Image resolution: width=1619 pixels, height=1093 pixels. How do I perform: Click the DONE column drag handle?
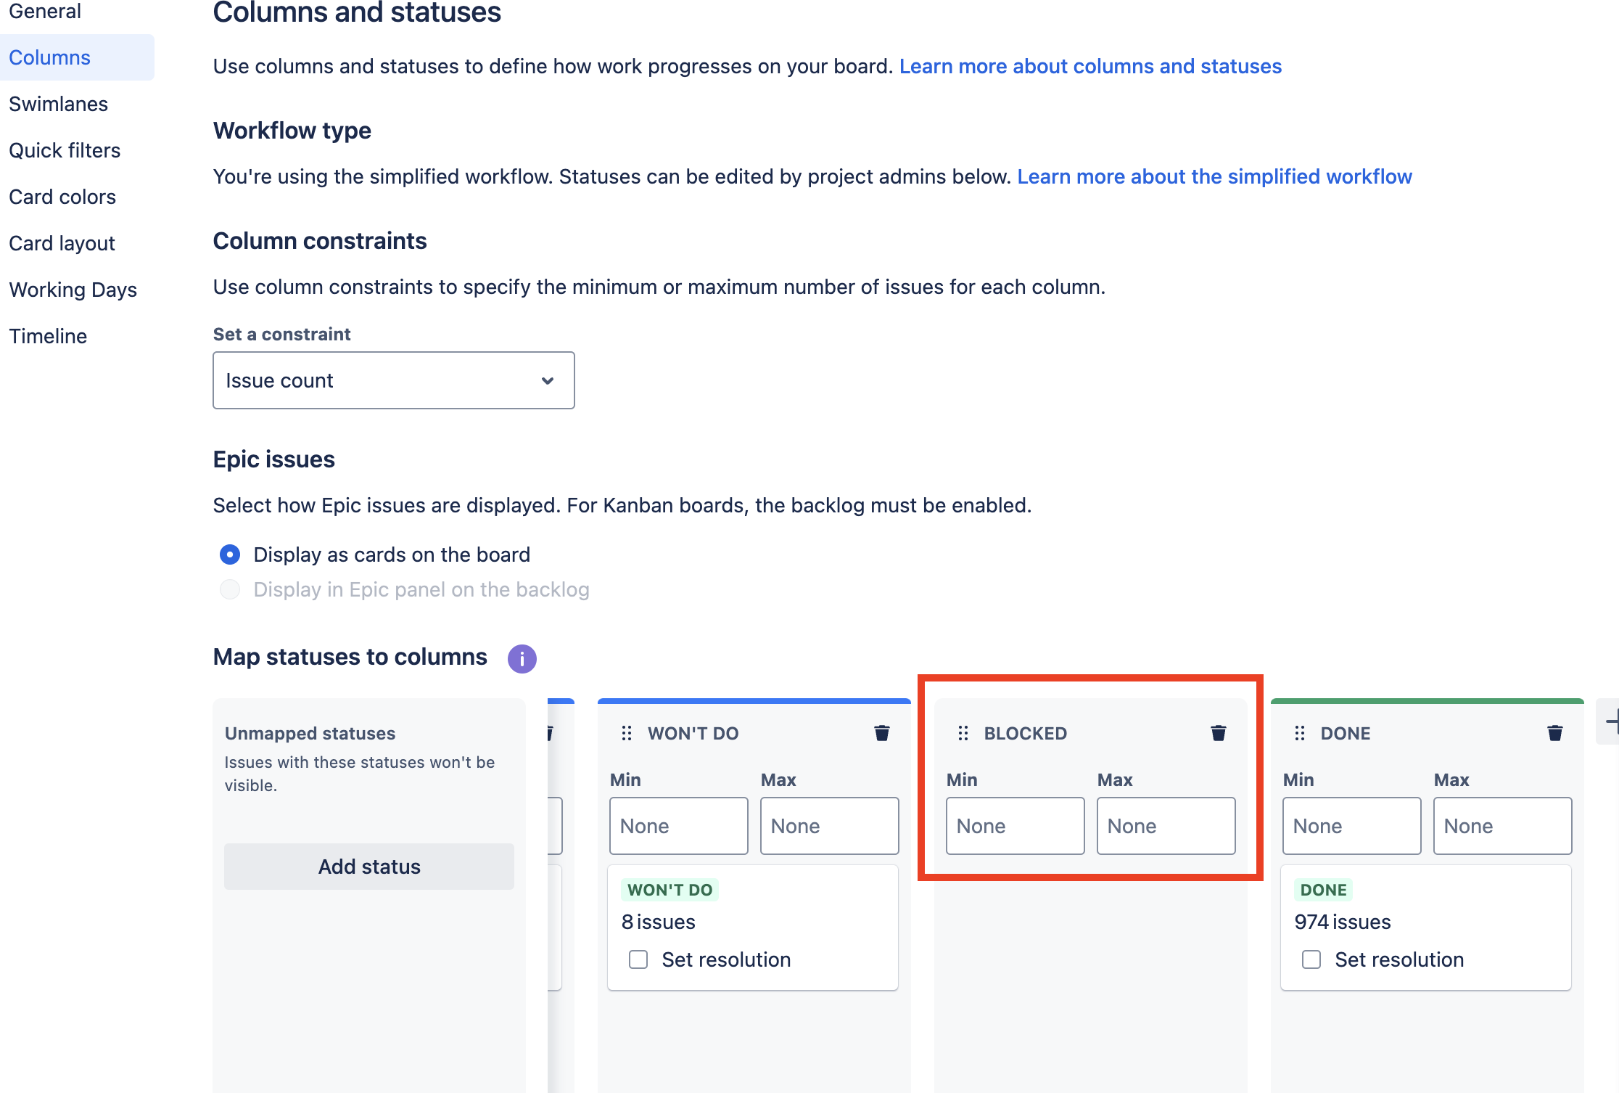(1300, 733)
